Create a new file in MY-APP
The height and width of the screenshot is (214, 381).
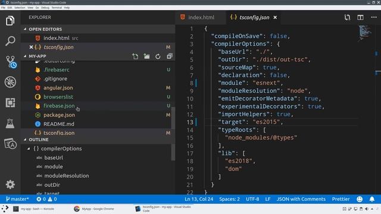point(135,56)
